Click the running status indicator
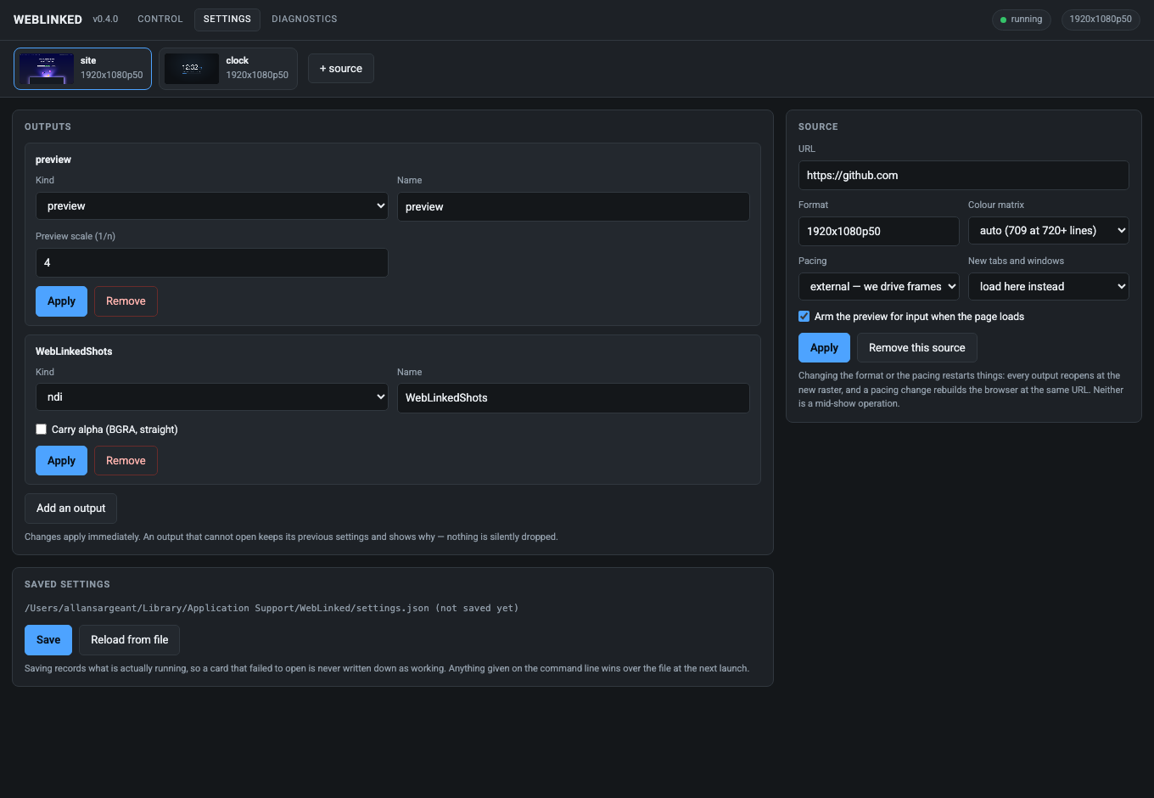 1021,20
